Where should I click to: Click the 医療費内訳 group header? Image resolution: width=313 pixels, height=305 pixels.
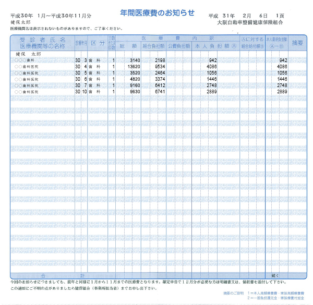point(178,38)
